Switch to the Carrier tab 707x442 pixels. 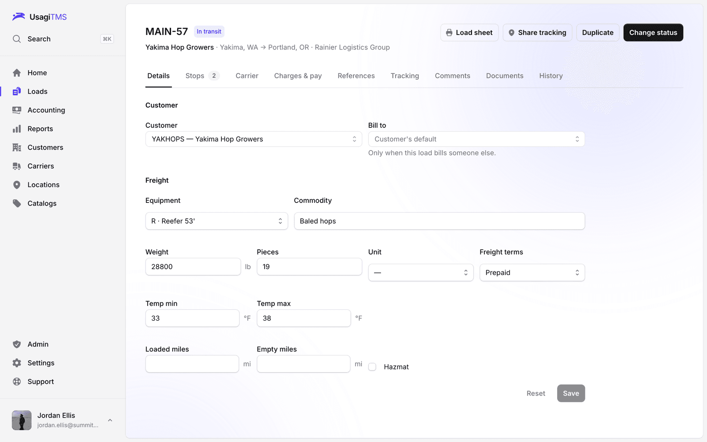[247, 76]
